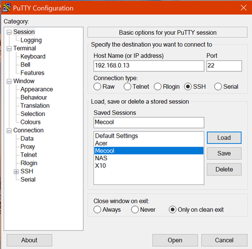The width and height of the screenshot is (252, 249).
Task: Open the SSH connection
Action: click(175, 240)
